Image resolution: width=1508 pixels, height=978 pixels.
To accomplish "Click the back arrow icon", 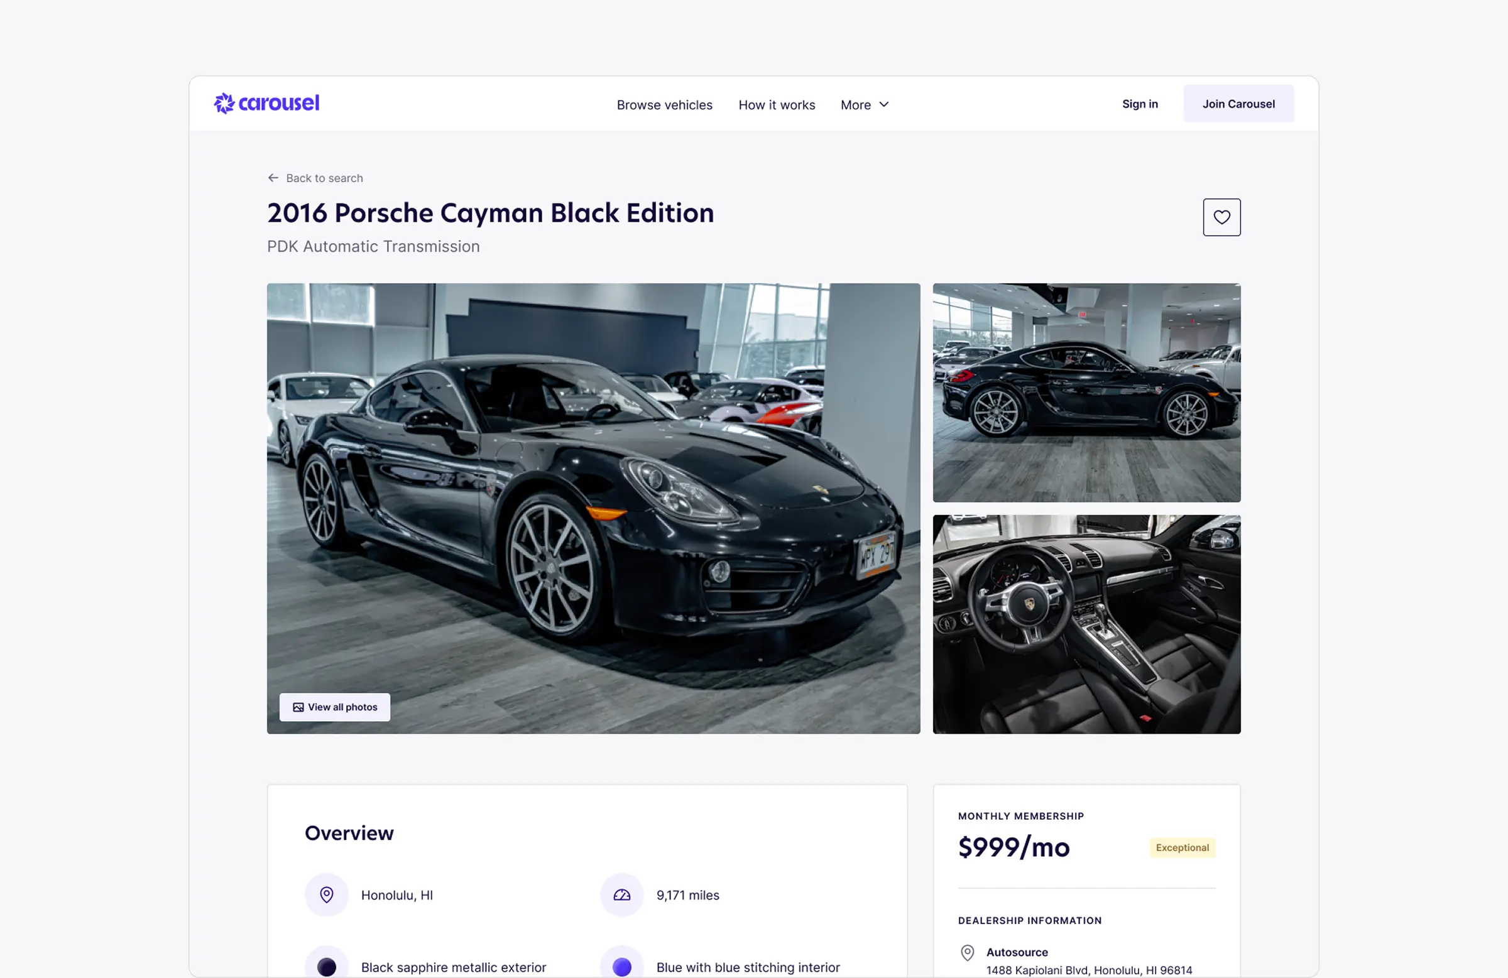I will click(x=273, y=178).
